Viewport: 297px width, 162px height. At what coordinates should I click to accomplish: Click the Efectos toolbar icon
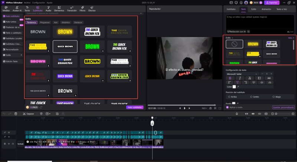92,9
